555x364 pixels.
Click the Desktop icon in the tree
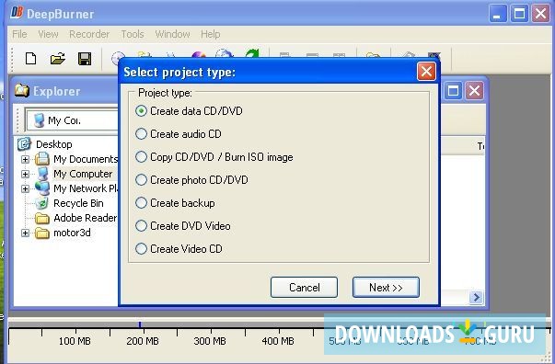pyautogui.click(x=25, y=143)
